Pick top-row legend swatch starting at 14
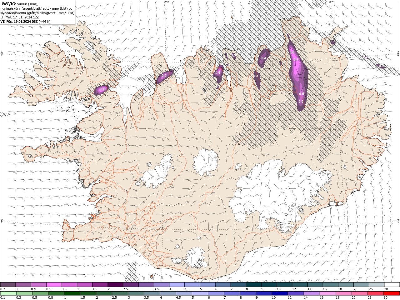This screenshot has width=400, height=300. pyautogui.click(x=315, y=285)
